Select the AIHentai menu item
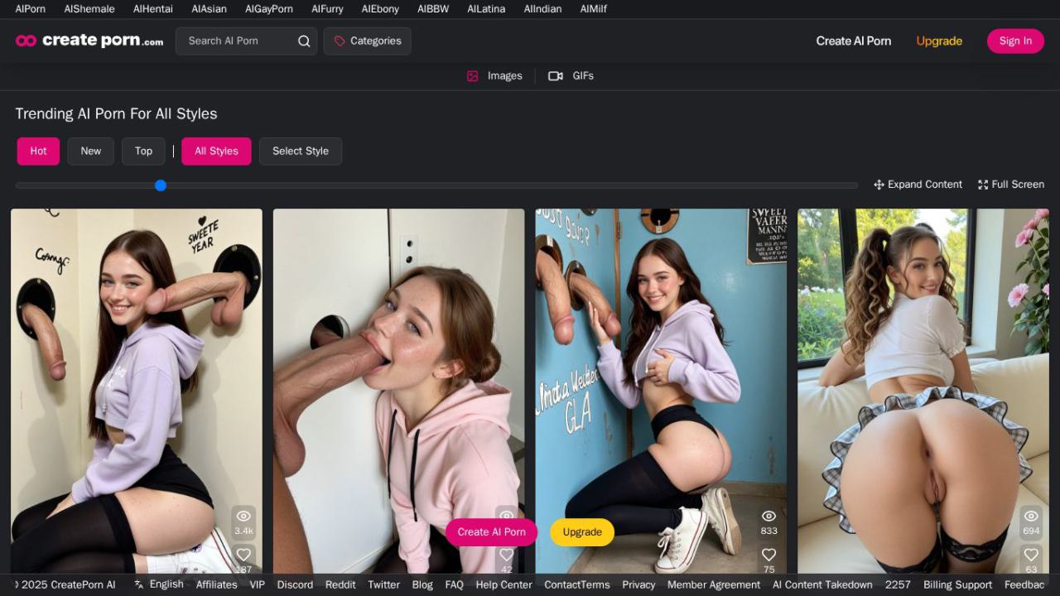 tap(152, 9)
